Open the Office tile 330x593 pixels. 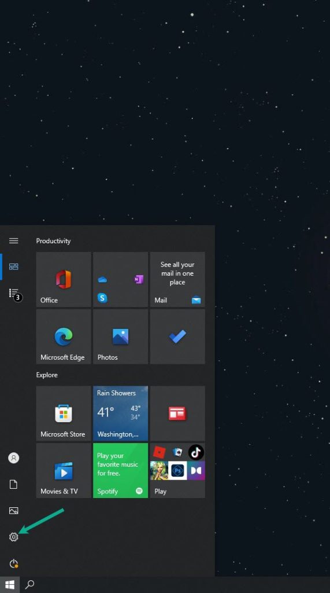[64, 280]
